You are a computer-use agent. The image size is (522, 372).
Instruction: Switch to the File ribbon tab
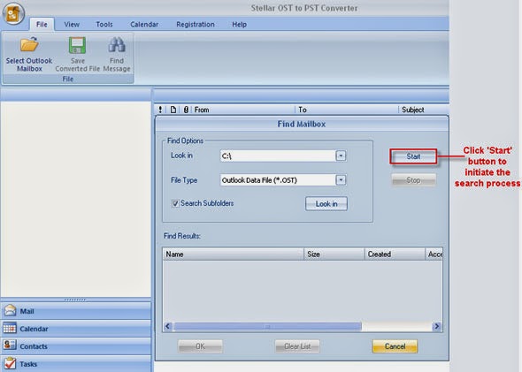[42, 24]
